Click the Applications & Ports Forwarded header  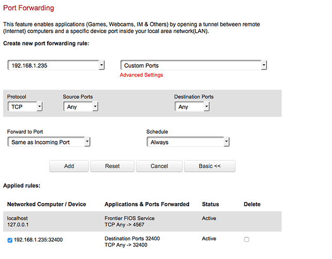(147, 205)
